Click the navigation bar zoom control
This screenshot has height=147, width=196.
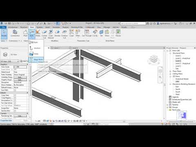click(160, 77)
